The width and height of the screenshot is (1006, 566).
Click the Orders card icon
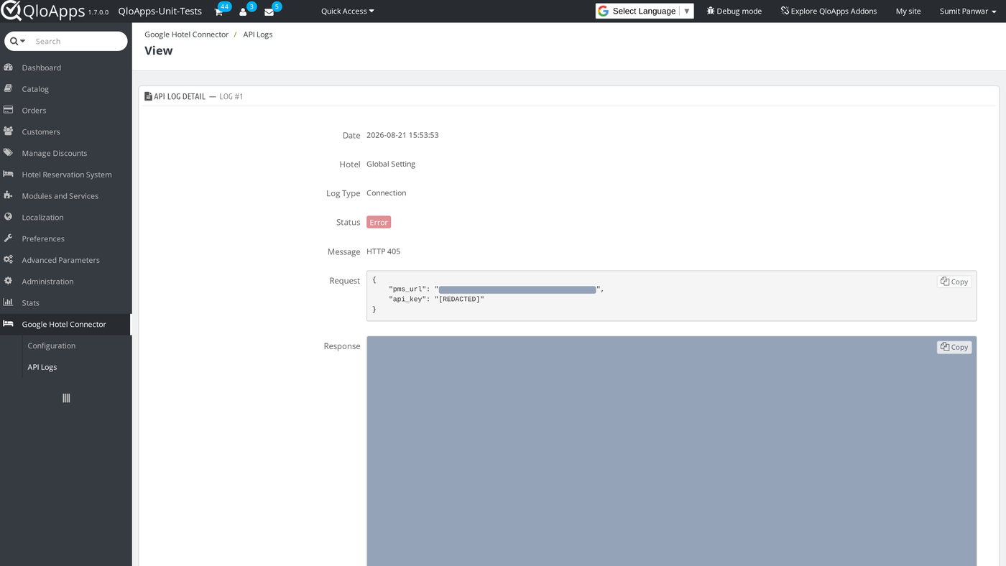tap(9, 110)
